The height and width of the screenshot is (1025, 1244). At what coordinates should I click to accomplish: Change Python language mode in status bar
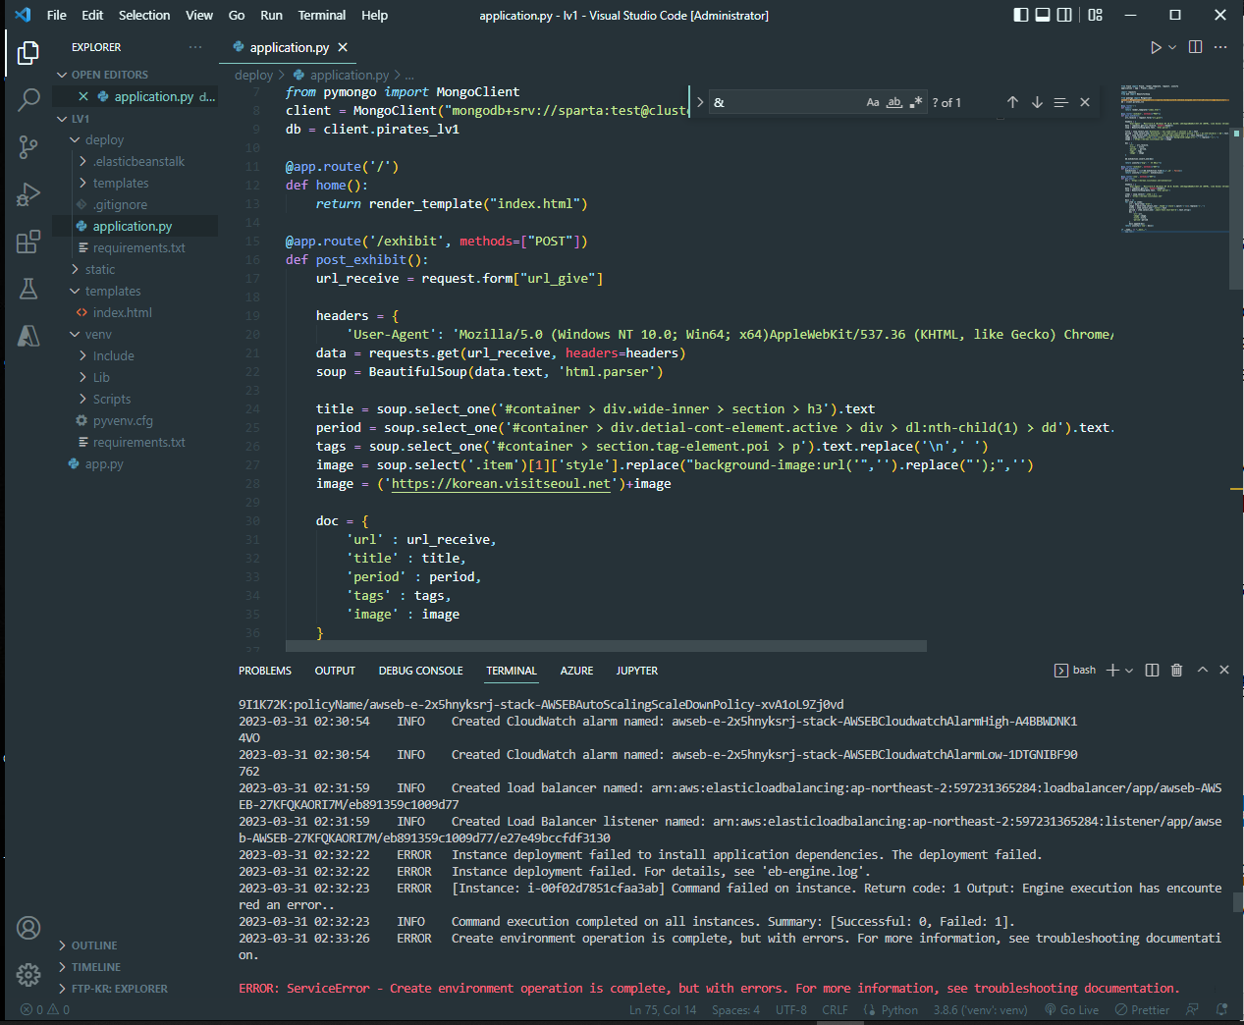[899, 1010]
